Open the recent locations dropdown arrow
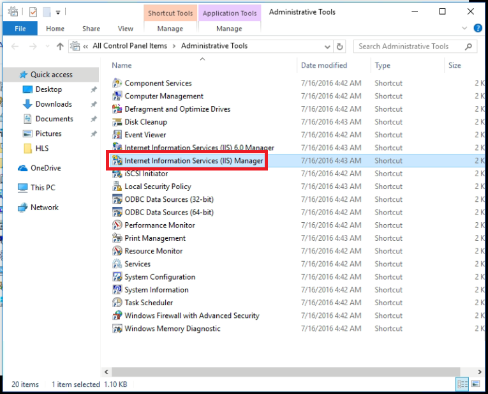 click(47, 46)
